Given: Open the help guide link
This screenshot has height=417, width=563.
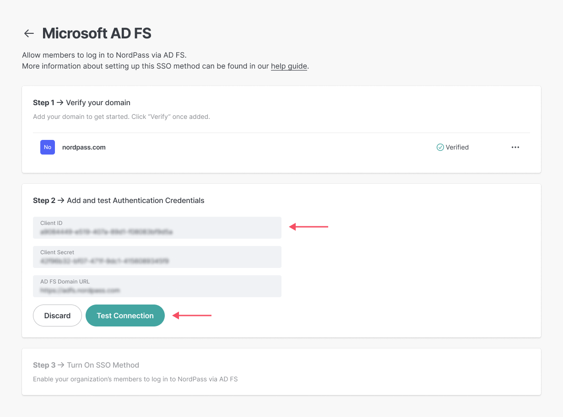Looking at the screenshot, I should (289, 66).
